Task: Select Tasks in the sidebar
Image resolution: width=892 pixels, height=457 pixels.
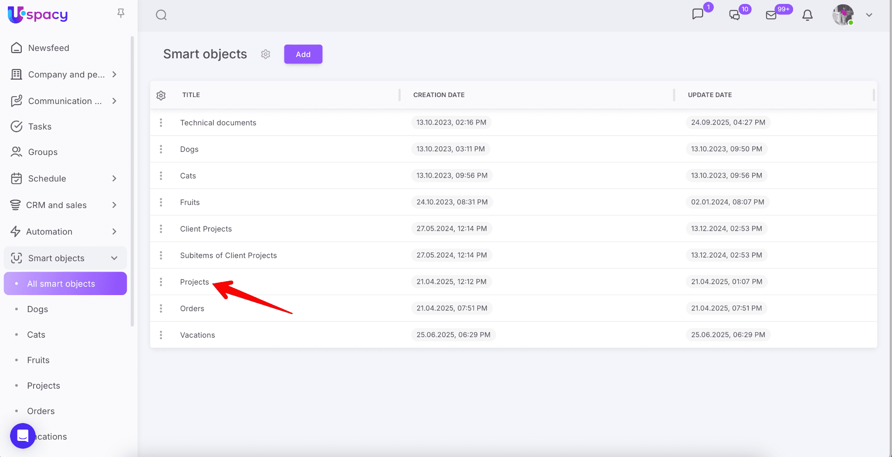Action: pyautogui.click(x=40, y=127)
